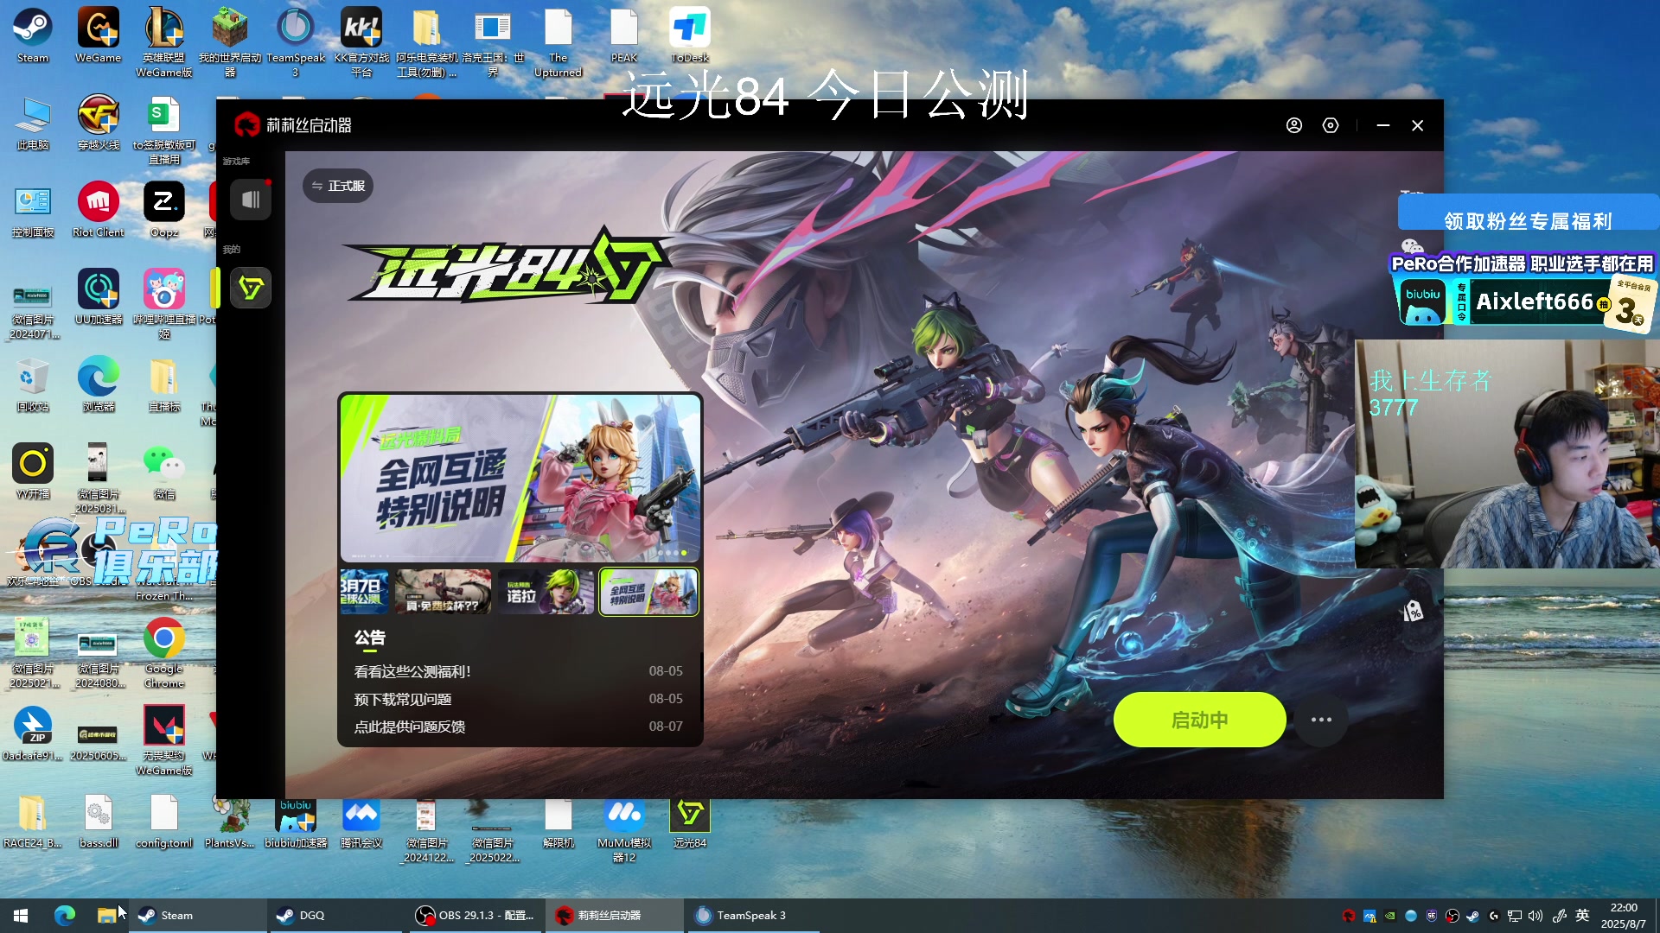Open UU加速器 desktop icon

(x=99, y=297)
